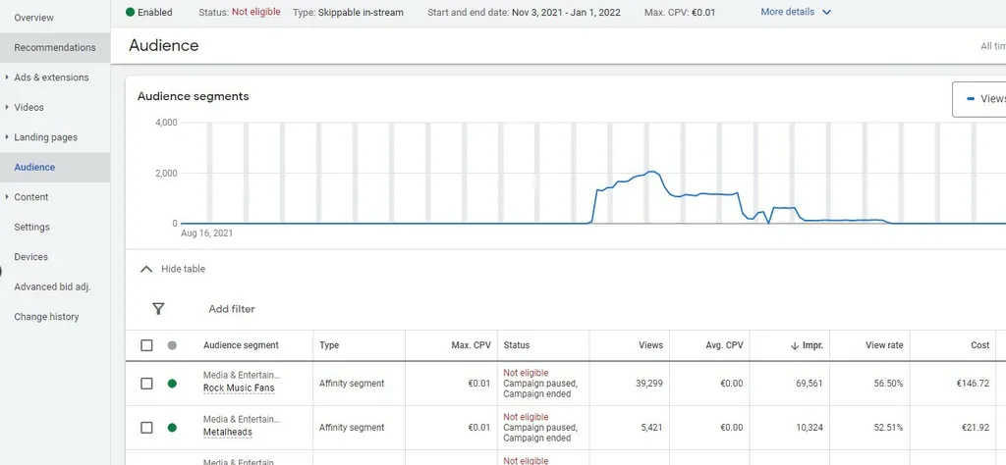Click green status dot for Rock Music Fans
The height and width of the screenshot is (465, 1006).
point(172,384)
